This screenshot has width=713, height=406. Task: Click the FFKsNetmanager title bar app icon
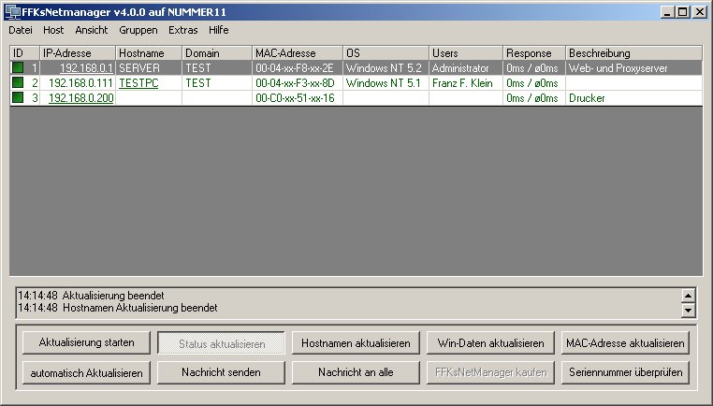click(x=13, y=12)
